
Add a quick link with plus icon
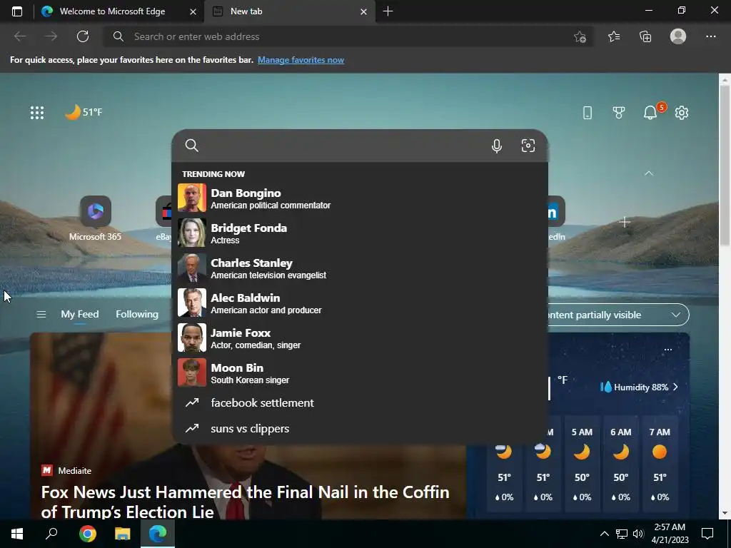(x=625, y=223)
